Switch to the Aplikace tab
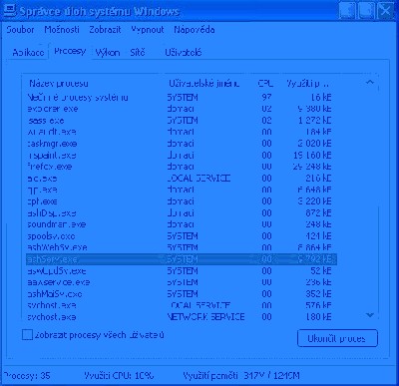Viewport: 399px width, 386px height. (x=28, y=53)
